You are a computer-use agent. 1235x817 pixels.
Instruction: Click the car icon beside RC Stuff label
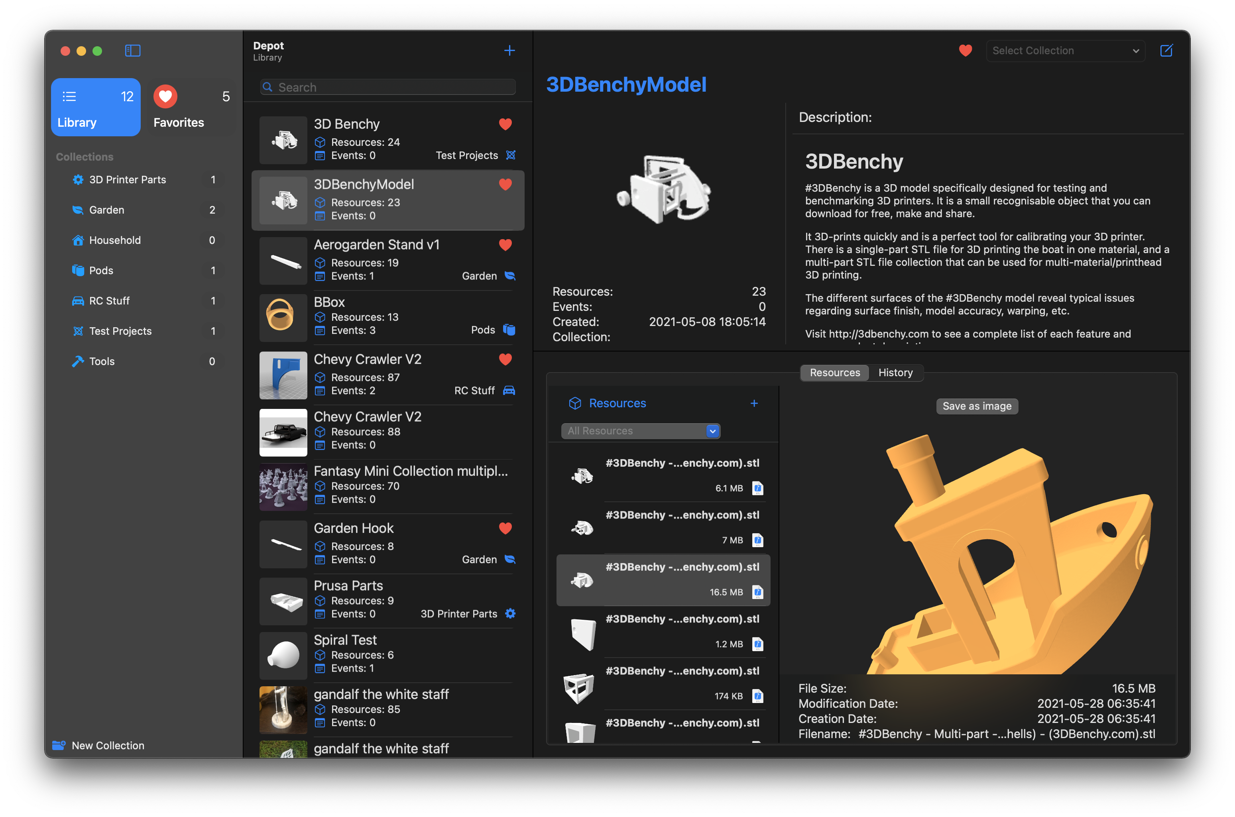(x=509, y=390)
